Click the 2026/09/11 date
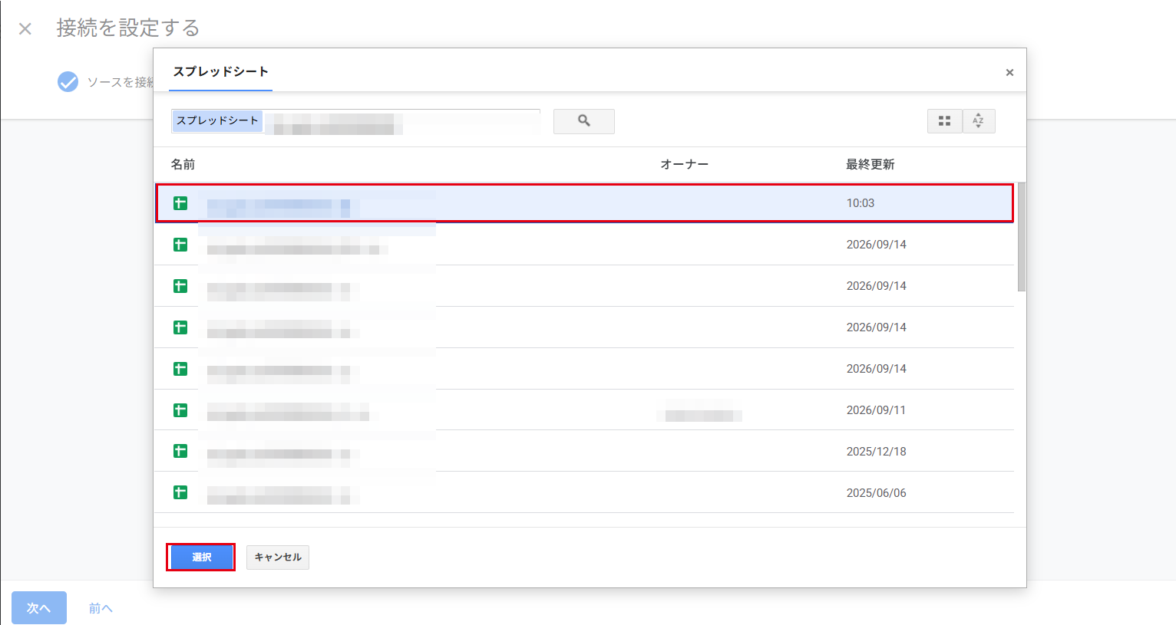 tap(876, 410)
